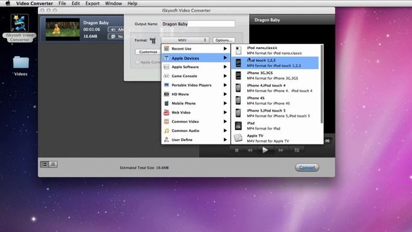Click the Output Name input field
Image resolution: width=412 pixels, height=232 pixels.
(198, 24)
